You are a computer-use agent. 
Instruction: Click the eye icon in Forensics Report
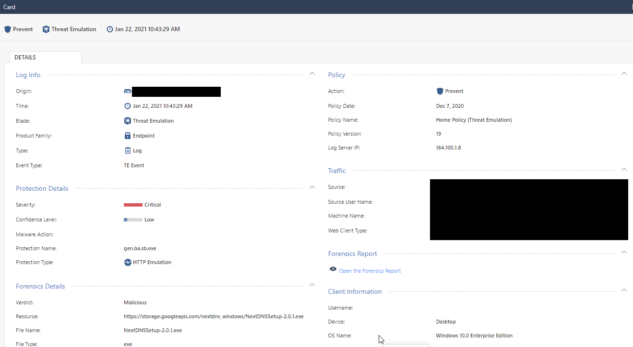pyautogui.click(x=333, y=269)
